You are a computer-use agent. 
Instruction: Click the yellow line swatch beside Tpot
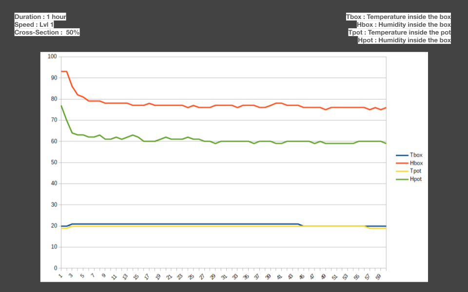(402, 171)
